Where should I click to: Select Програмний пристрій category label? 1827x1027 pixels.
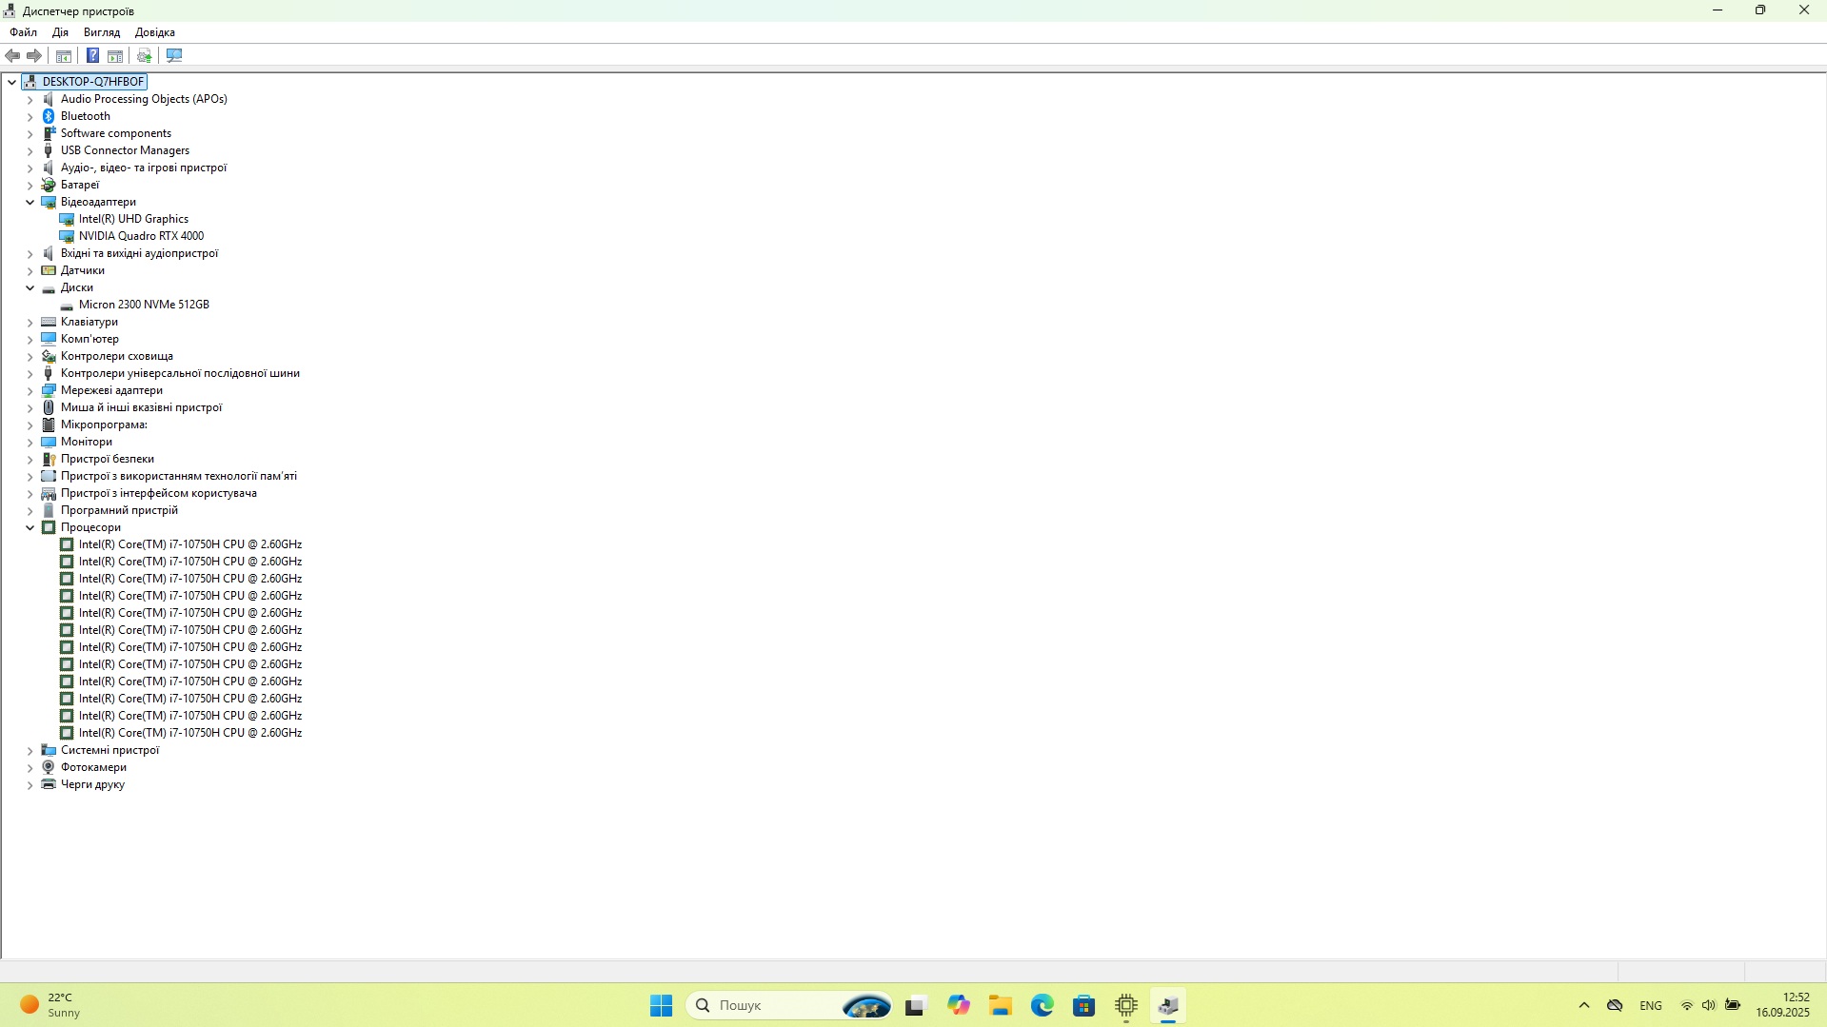click(119, 510)
